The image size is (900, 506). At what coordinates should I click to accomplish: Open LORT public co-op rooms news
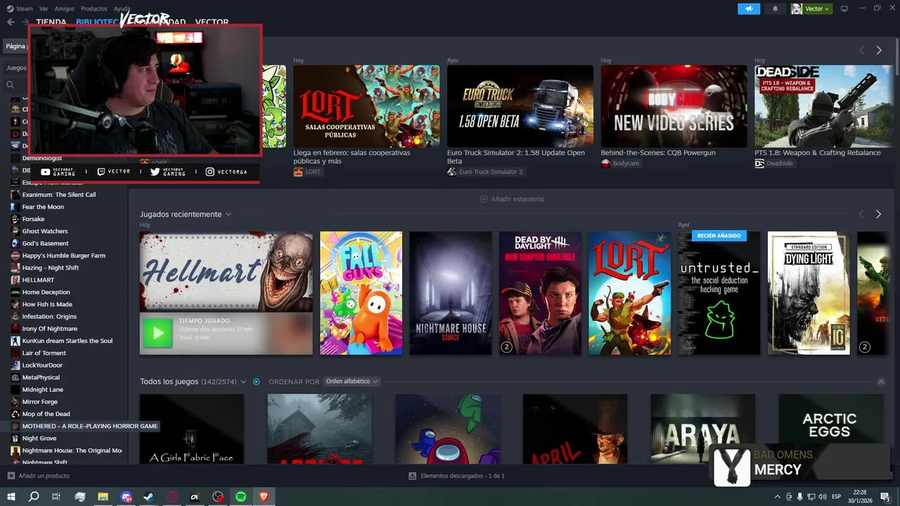366,106
